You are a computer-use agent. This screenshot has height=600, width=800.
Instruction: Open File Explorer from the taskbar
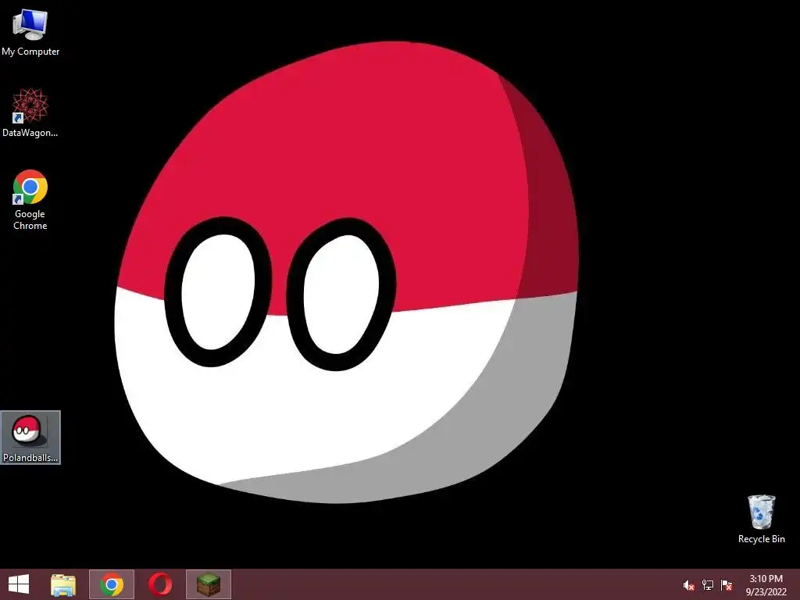pyautogui.click(x=63, y=584)
